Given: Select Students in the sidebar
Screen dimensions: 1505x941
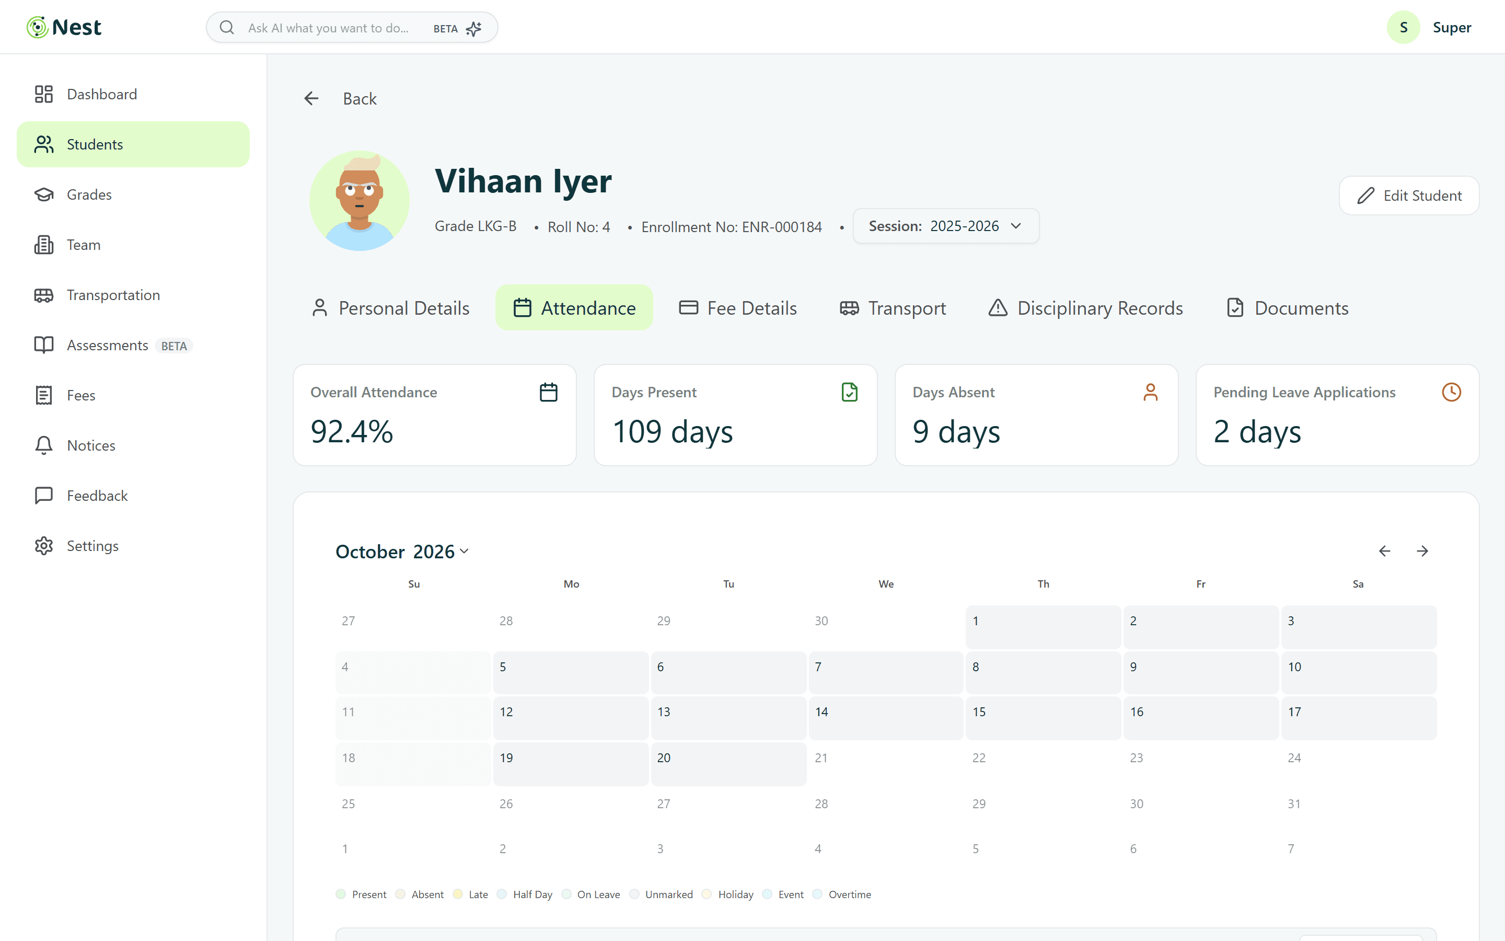Looking at the screenshot, I should [133, 144].
